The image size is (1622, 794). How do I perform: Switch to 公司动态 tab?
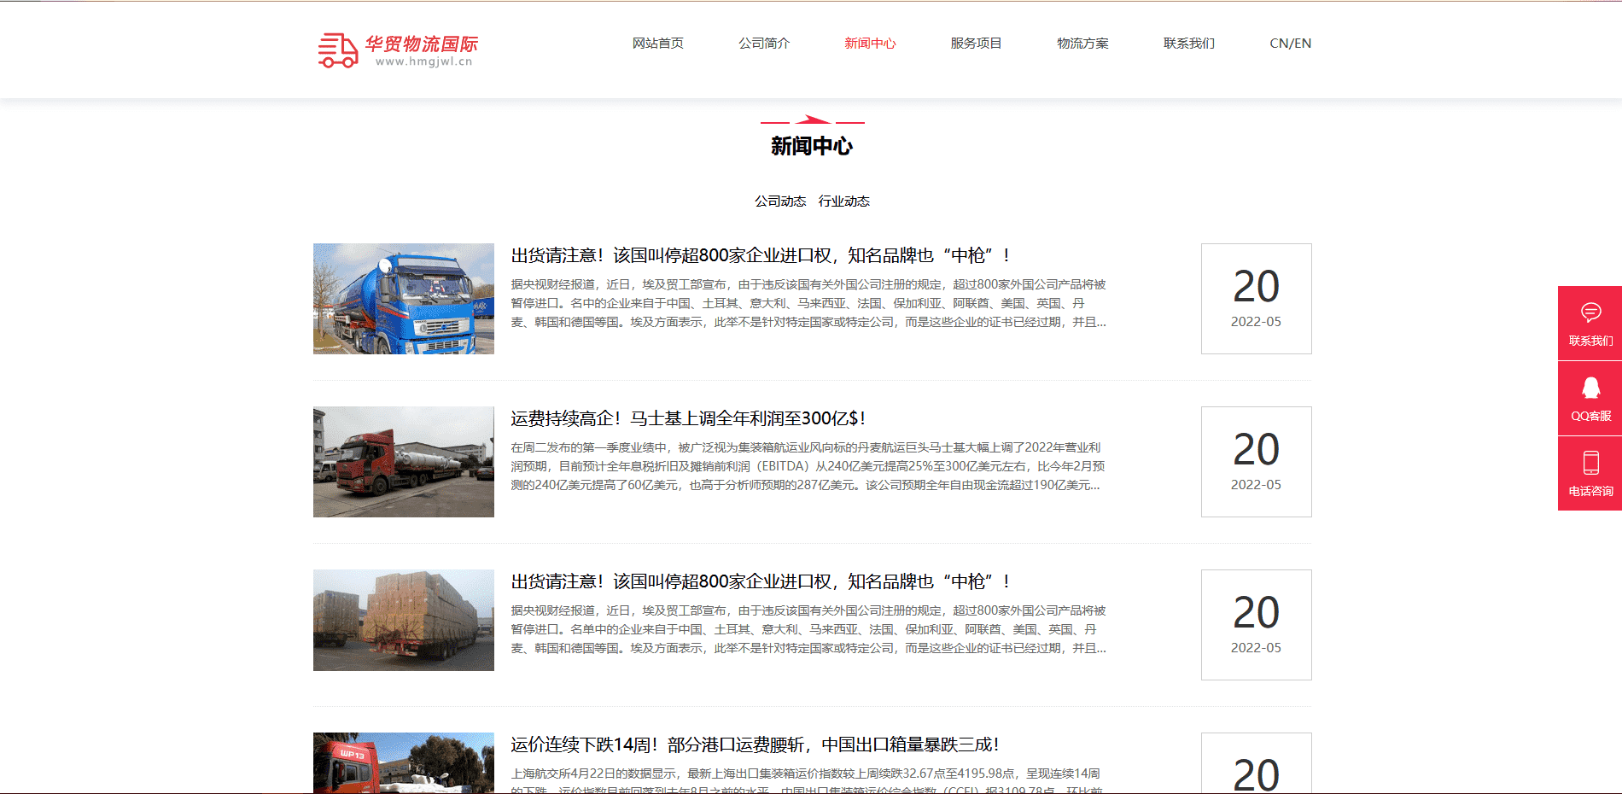(x=779, y=201)
